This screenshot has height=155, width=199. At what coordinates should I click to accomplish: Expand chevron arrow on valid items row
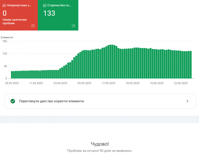pyautogui.click(x=187, y=101)
